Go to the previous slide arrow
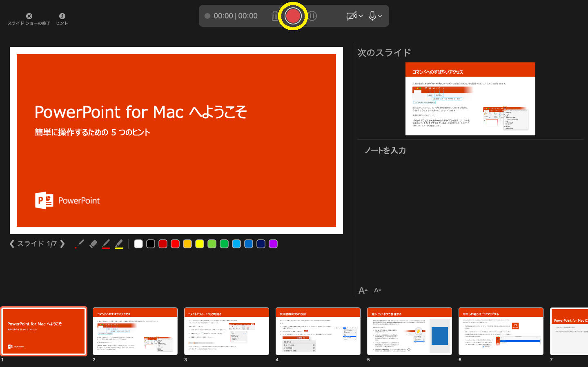The height and width of the screenshot is (367, 588). (12, 244)
